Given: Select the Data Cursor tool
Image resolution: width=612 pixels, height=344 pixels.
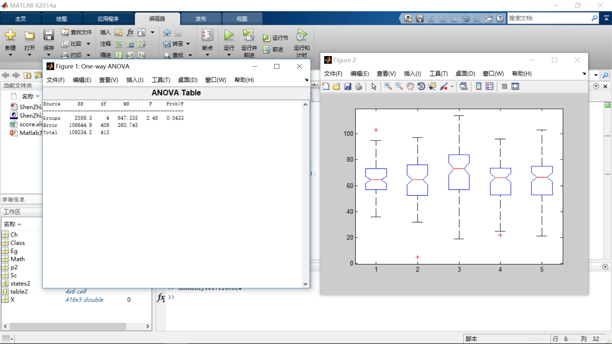Looking at the screenshot, I should [x=432, y=86].
